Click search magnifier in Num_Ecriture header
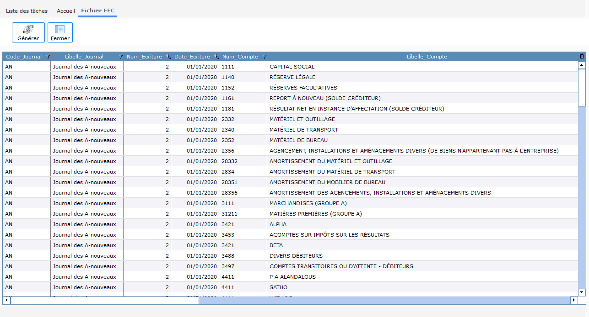589x317 pixels. tap(168, 57)
